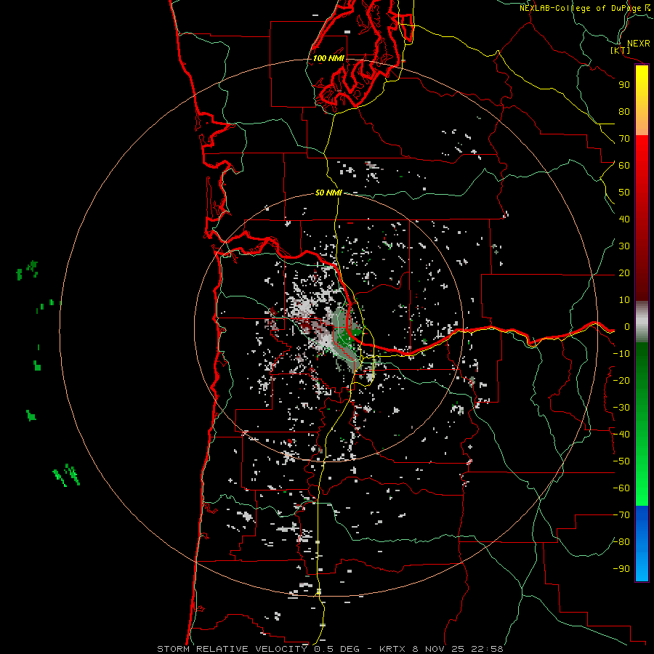Viewport: 654px width, 654px height.
Task: Click the 80 value on the velocity scale
Action: click(624, 111)
